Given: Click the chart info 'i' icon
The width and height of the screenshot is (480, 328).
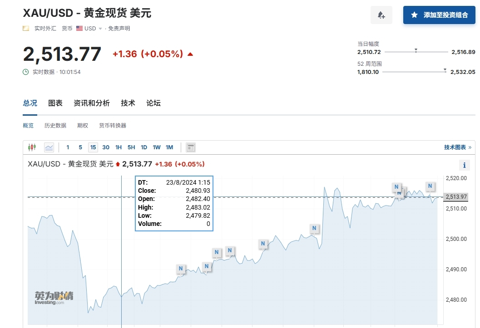Looking at the screenshot, I should pyautogui.click(x=465, y=165).
